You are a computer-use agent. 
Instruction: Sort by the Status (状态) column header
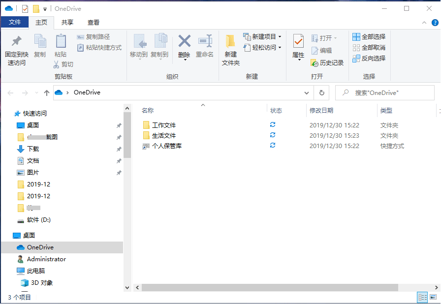[276, 111]
